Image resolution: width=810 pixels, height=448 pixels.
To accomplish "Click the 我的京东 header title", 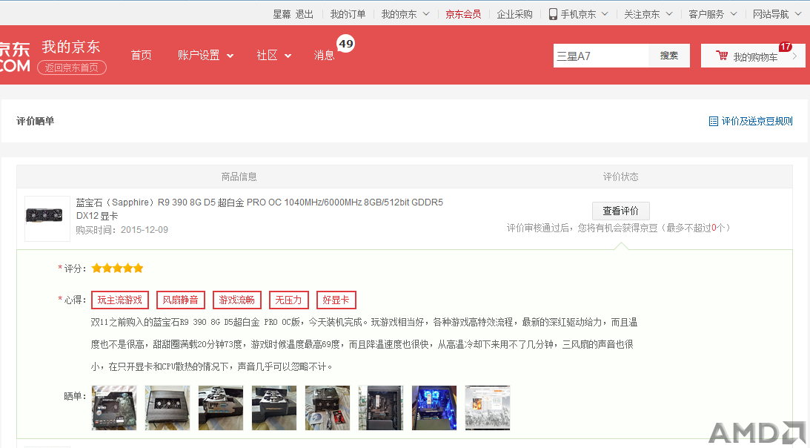I will pyautogui.click(x=70, y=47).
